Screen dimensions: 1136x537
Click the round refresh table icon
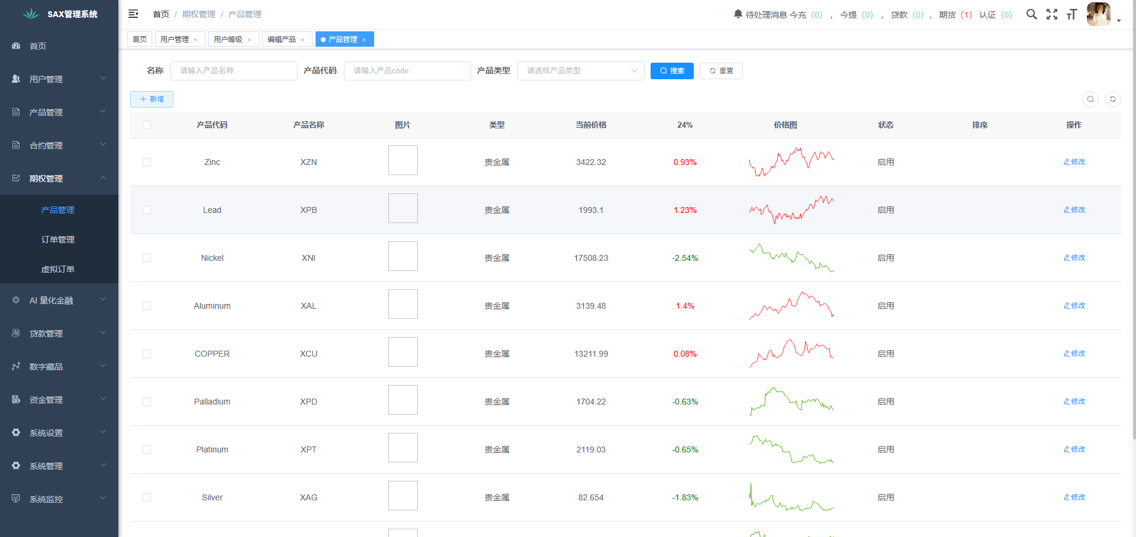tap(1112, 99)
